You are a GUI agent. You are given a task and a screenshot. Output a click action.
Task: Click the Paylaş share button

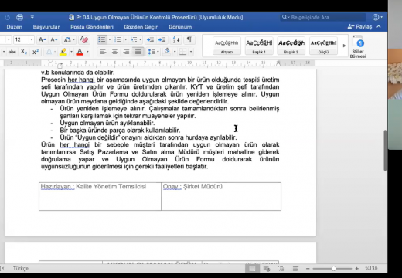pyautogui.click(x=359, y=26)
